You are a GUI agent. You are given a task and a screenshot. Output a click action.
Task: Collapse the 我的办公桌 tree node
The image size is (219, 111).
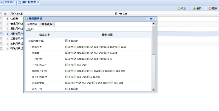(x=29, y=41)
